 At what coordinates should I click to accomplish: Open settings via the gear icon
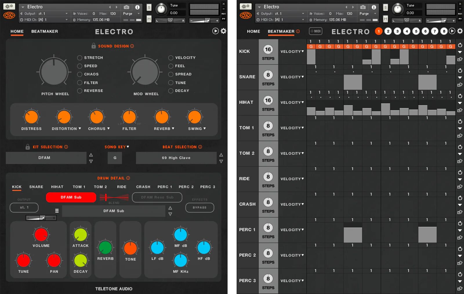pyautogui.click(x=223, y=31)
